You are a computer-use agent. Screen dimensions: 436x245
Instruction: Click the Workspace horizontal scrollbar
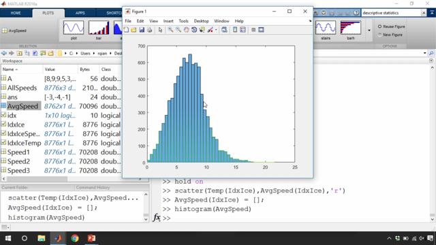coord(37,179)
